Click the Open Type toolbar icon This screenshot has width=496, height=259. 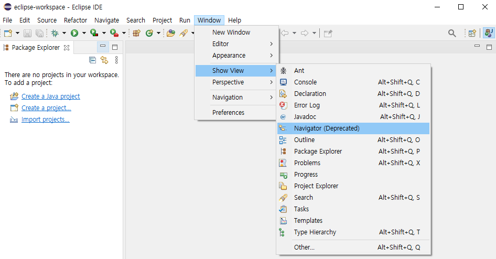point(171,33)
